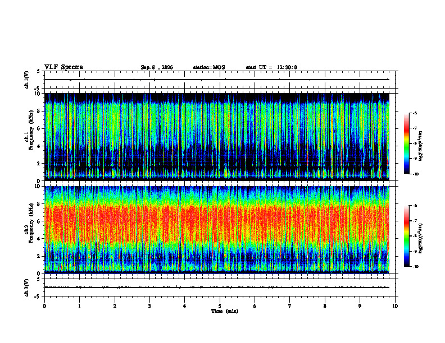
Task: Click the ch.1 spectrogram color scale bar
Action: pos(407,143)
